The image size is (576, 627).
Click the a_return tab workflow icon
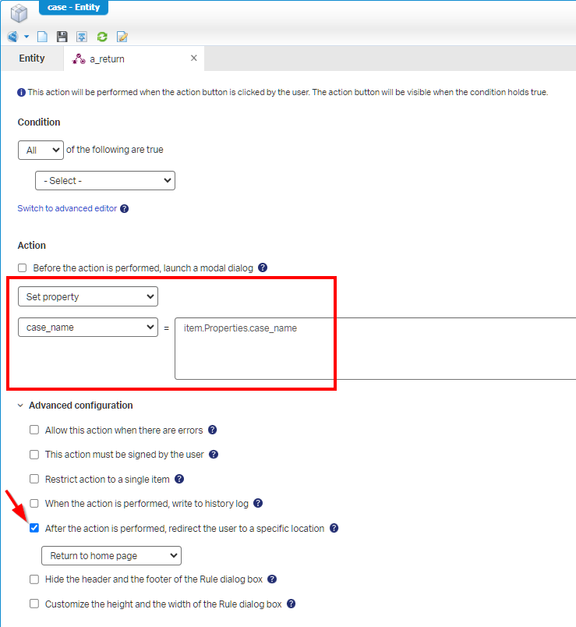(x=79, y=58)
